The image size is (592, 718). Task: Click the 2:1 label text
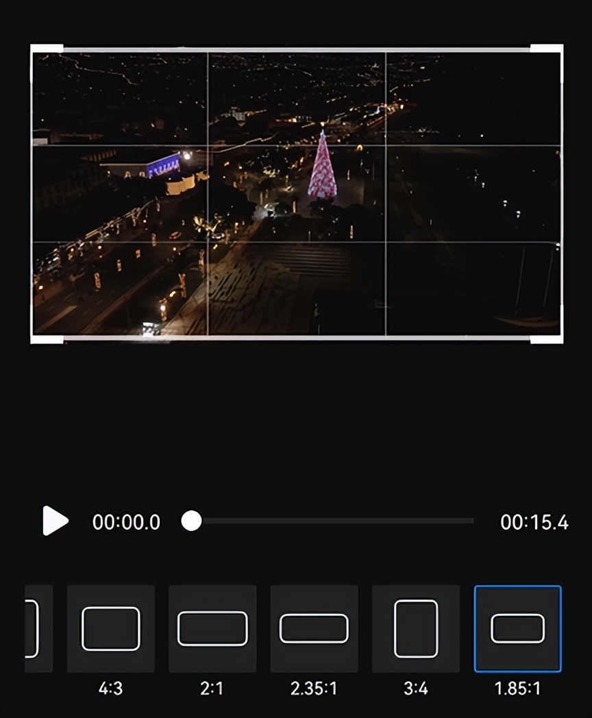pos(212,689)
